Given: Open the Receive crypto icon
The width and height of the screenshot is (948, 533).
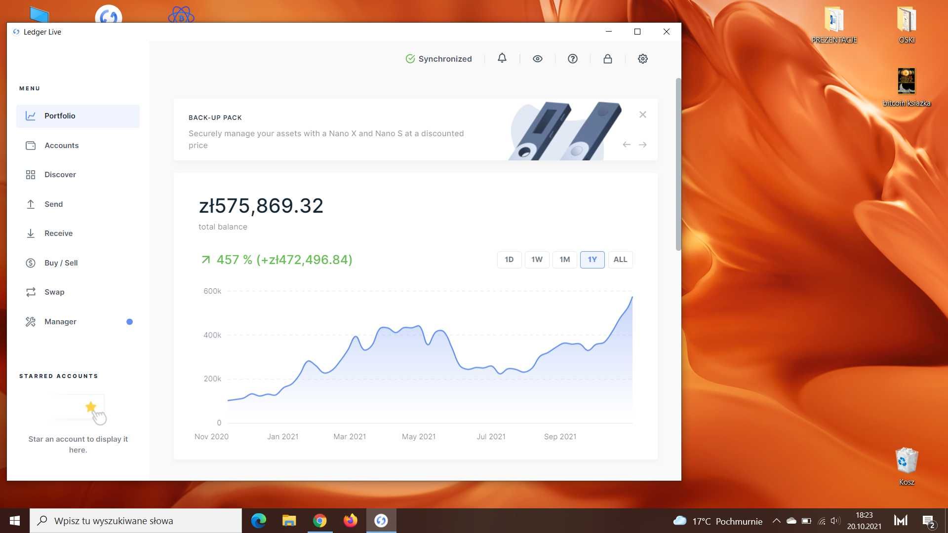Looking at the screenshot, I should [x=30, y=233].
